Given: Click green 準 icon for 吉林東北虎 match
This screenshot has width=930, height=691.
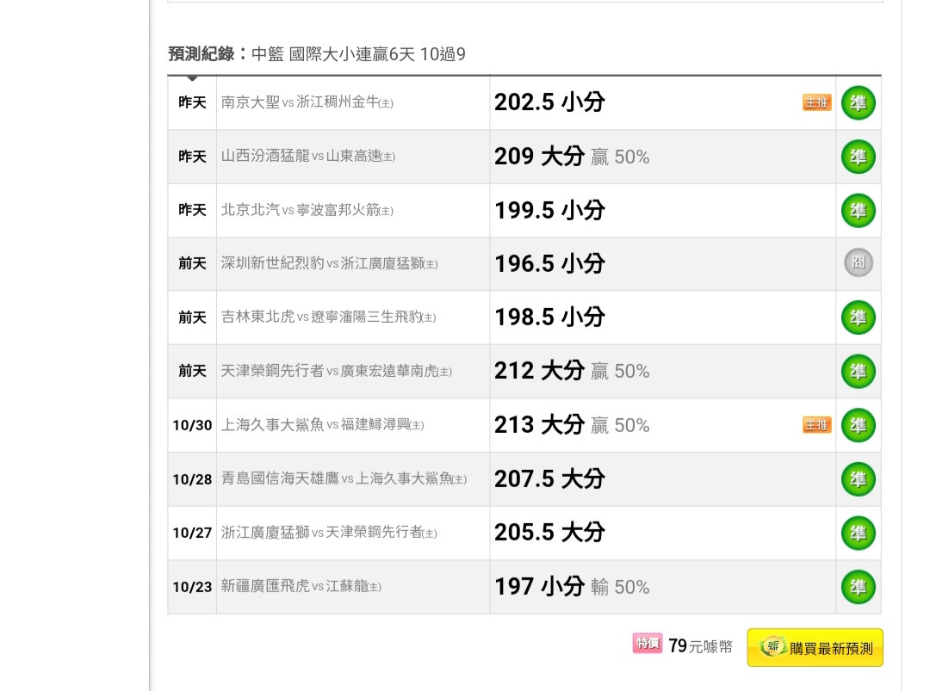Looking at the screenshot, I should click(859, 317).
